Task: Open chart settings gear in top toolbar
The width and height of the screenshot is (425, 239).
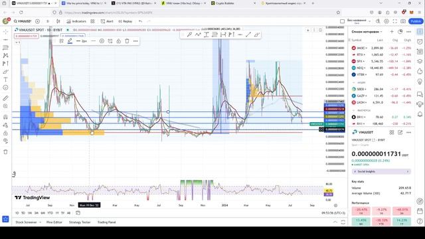Action: pyautogui.click(x=386, y=21)
